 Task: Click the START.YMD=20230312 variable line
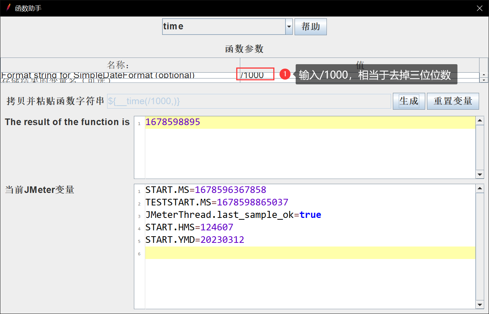click(x=195, y=240)
